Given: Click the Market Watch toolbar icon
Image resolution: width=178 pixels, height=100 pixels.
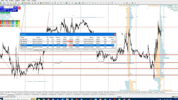Looking at the screenshot, I should (8, 3).
